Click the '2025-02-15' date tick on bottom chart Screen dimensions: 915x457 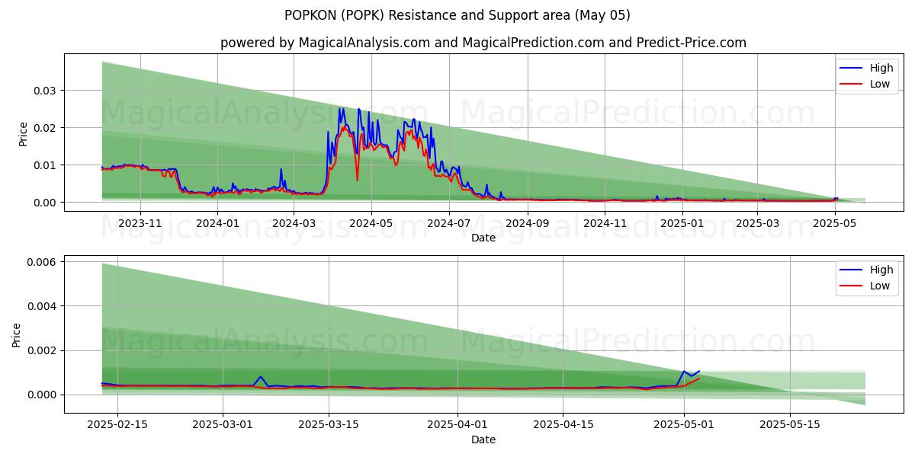pyautogui.click(x=117, y=425)
